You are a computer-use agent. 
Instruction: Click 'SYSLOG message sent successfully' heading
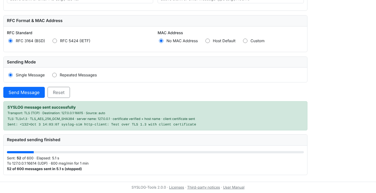pos(41,107)
